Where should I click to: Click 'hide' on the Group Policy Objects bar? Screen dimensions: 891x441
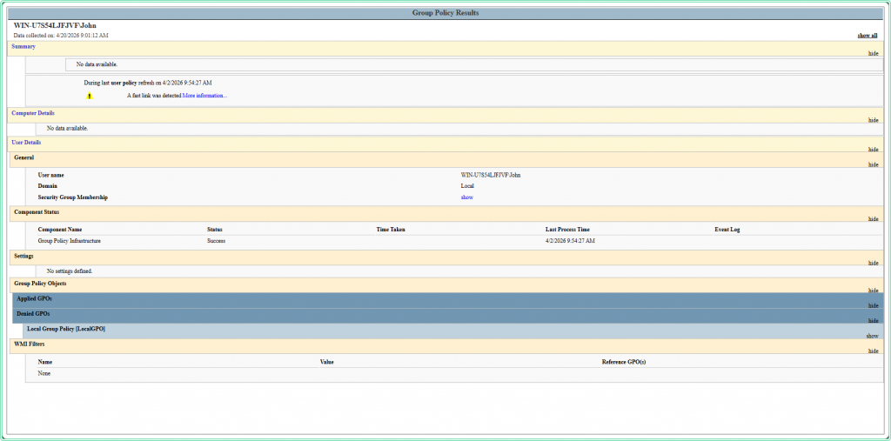[873, 291]
